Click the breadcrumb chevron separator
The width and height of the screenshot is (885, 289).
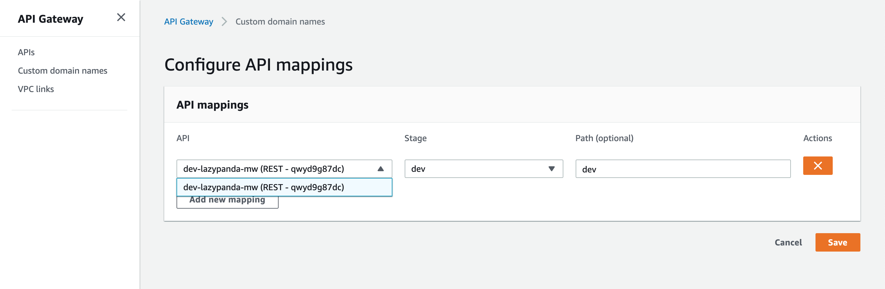(x=224, y=21)
